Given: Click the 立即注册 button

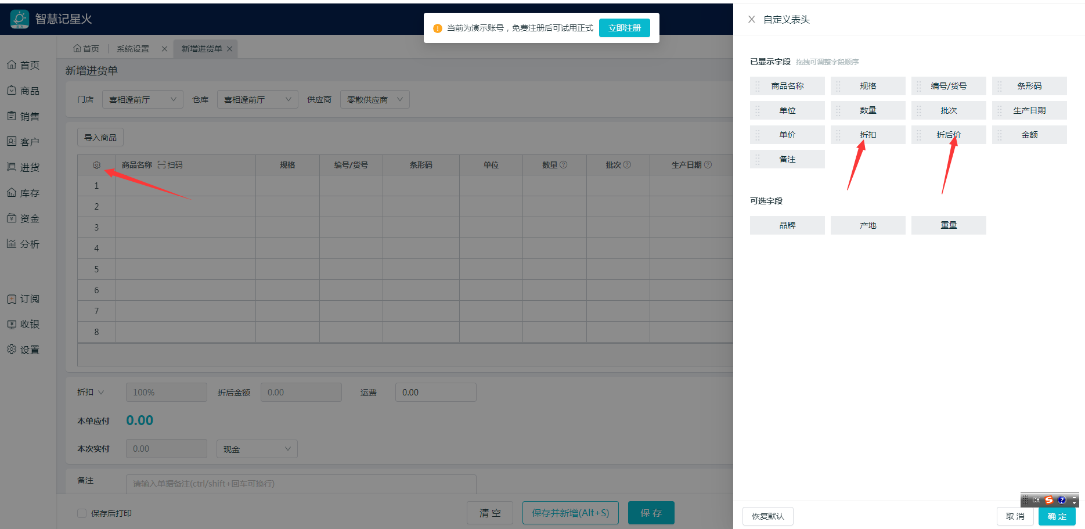Looking at the screenshot, I should 624,28.
